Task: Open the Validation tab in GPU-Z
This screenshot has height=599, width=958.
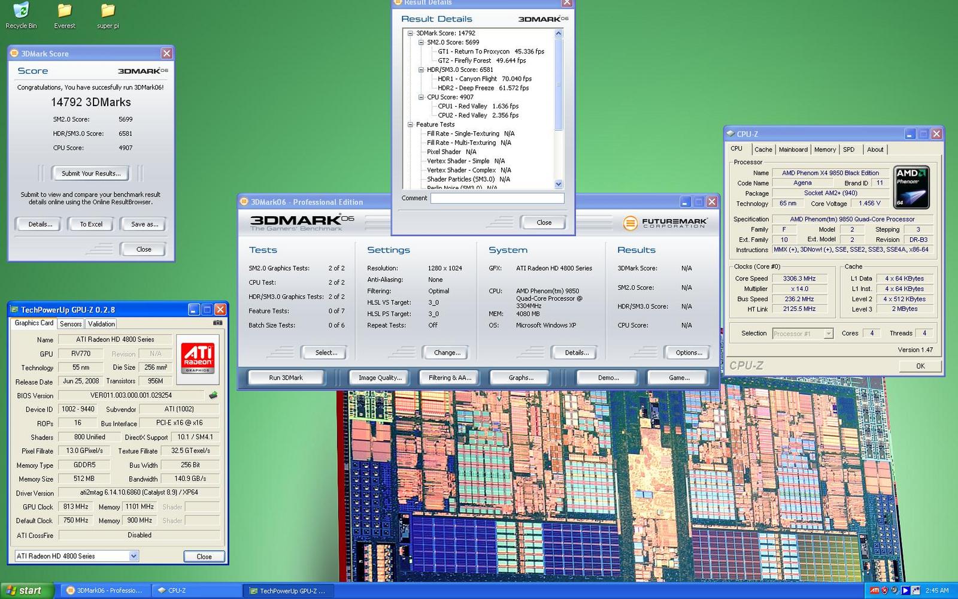Action: point(101,324)
